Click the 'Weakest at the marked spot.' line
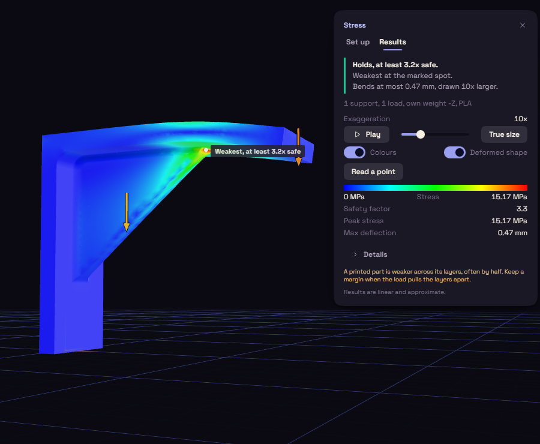 click(402, 76)
